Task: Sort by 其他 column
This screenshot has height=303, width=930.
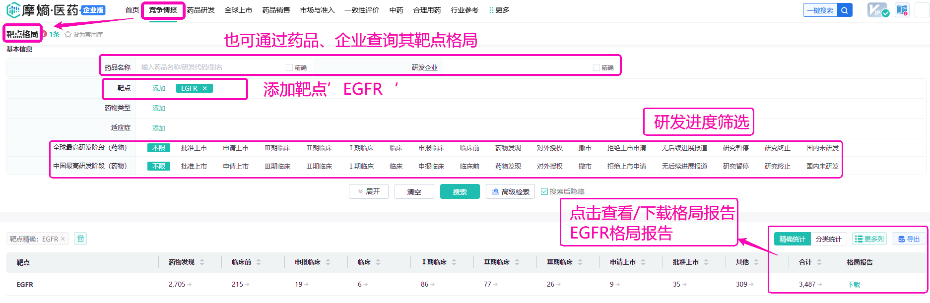Action: [x=756, y=262]
